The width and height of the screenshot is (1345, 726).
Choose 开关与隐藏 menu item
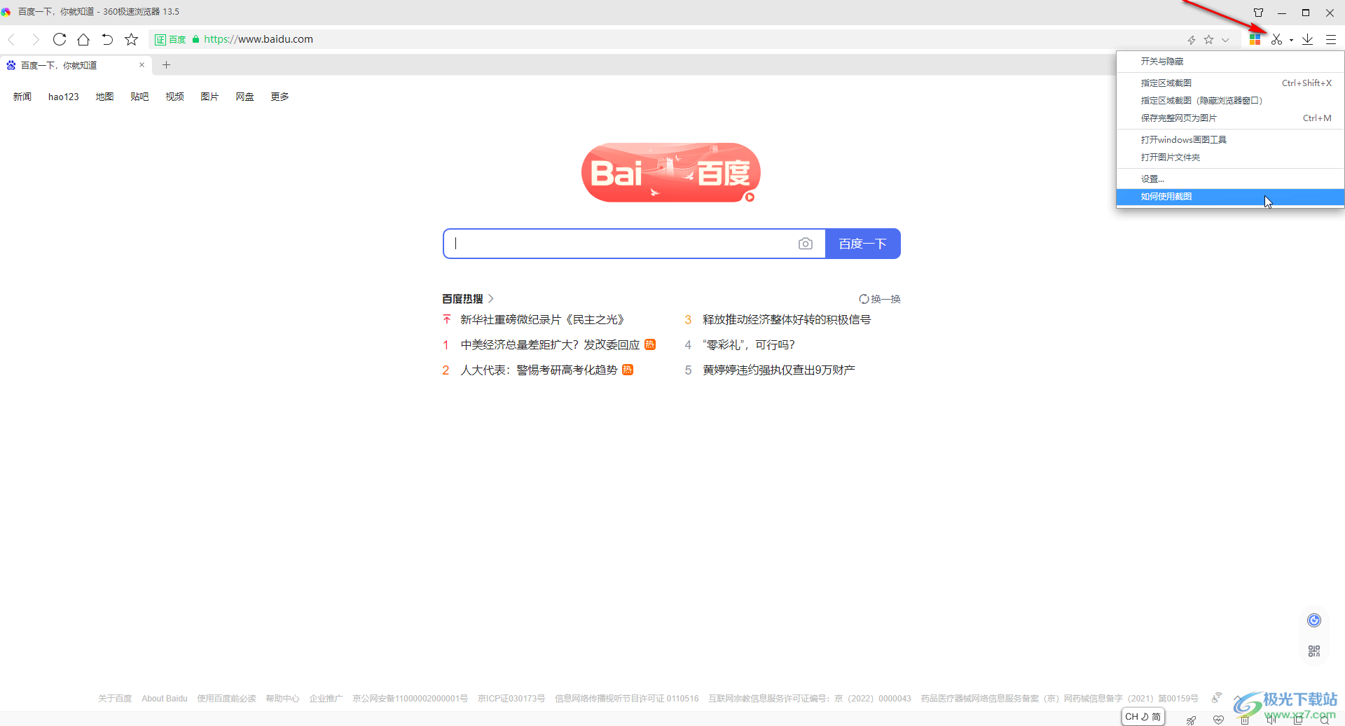pyautogui.click(x=1230, y=62)
